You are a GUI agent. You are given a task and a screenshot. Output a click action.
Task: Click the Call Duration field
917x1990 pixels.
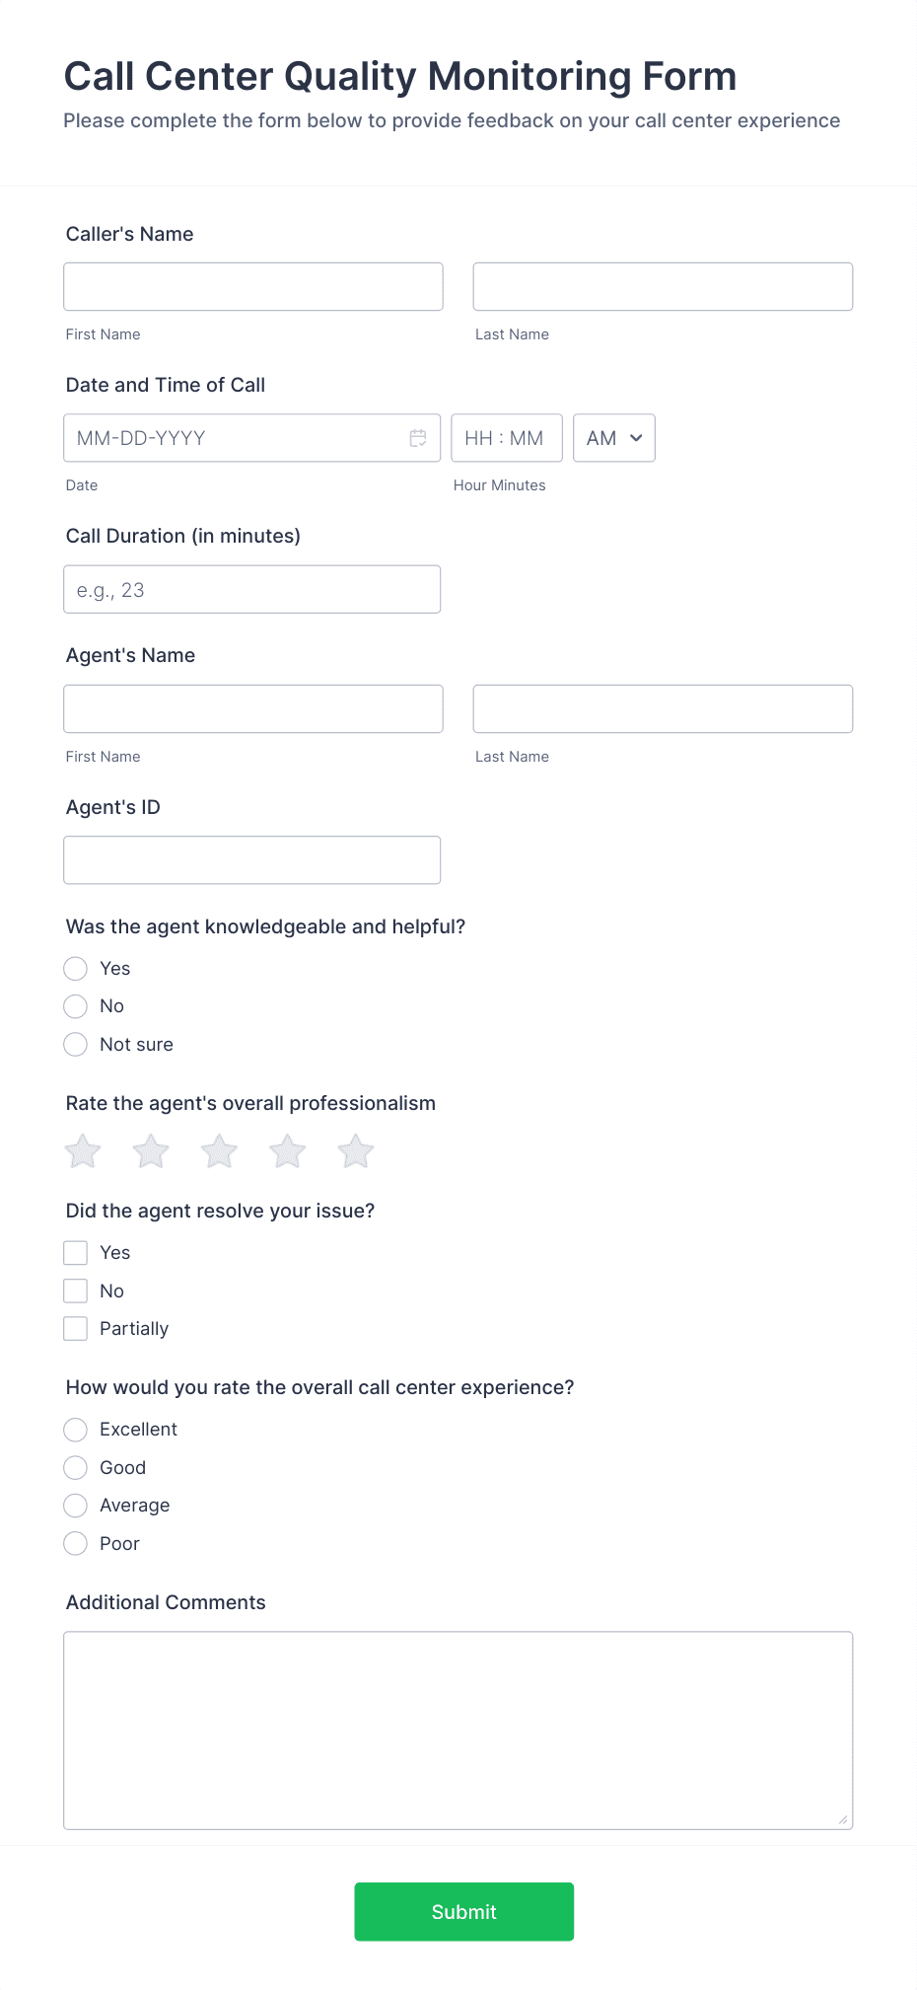pos(251,589)
